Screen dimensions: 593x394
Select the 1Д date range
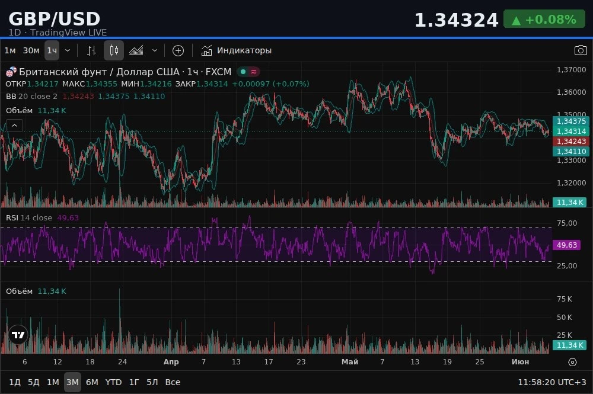15,382
